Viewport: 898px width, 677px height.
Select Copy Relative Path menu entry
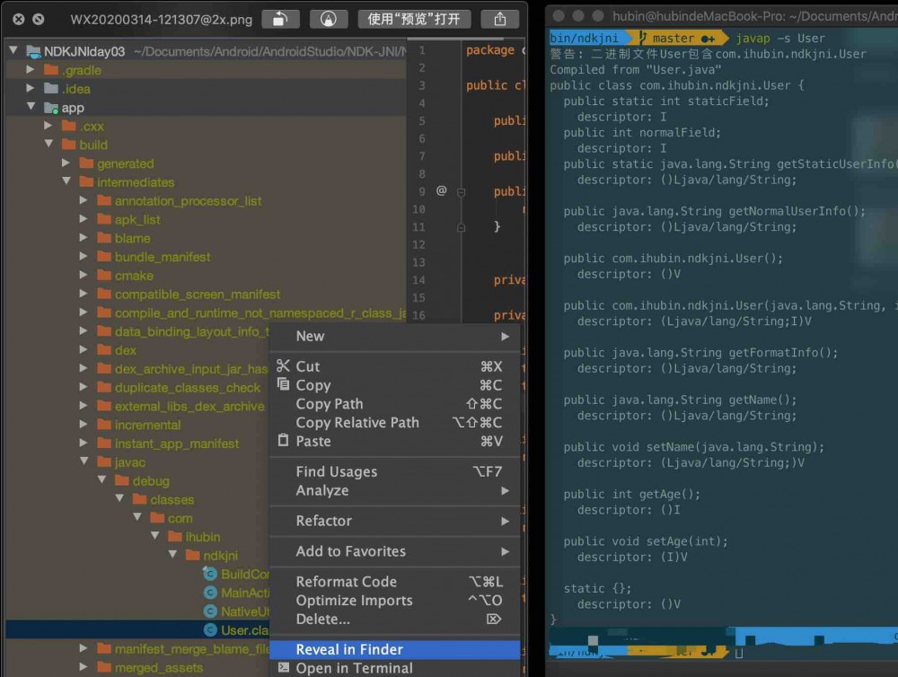click(357, 422)
